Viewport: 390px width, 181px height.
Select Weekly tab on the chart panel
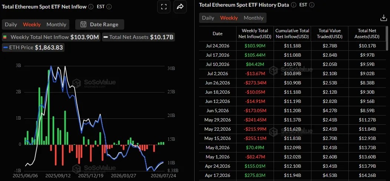pyautogui.click(x=32, y=24)
